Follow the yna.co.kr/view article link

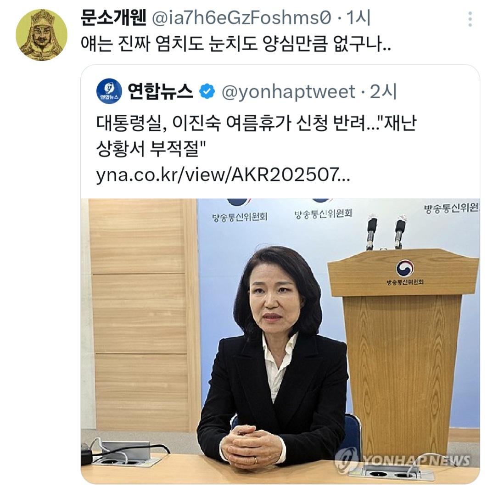coord(223,175)
